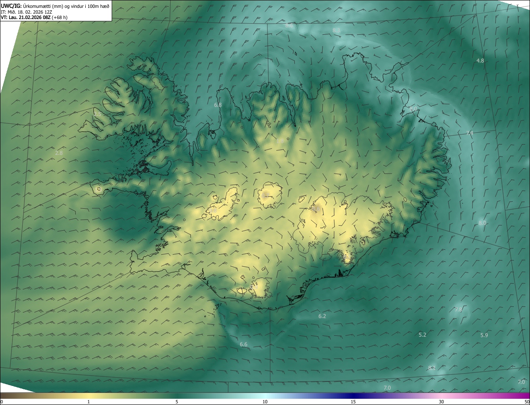Click the 2.8 value label
Screen dimensions: 530x405
click(x=59, y=153)
